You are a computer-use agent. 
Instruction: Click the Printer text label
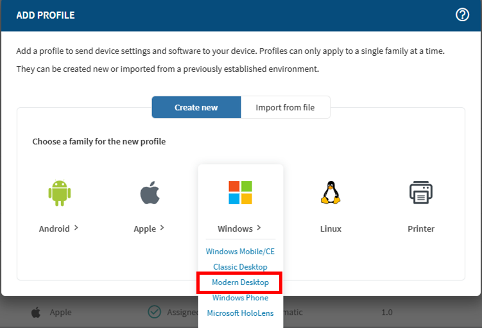click(x=421, y=229)
